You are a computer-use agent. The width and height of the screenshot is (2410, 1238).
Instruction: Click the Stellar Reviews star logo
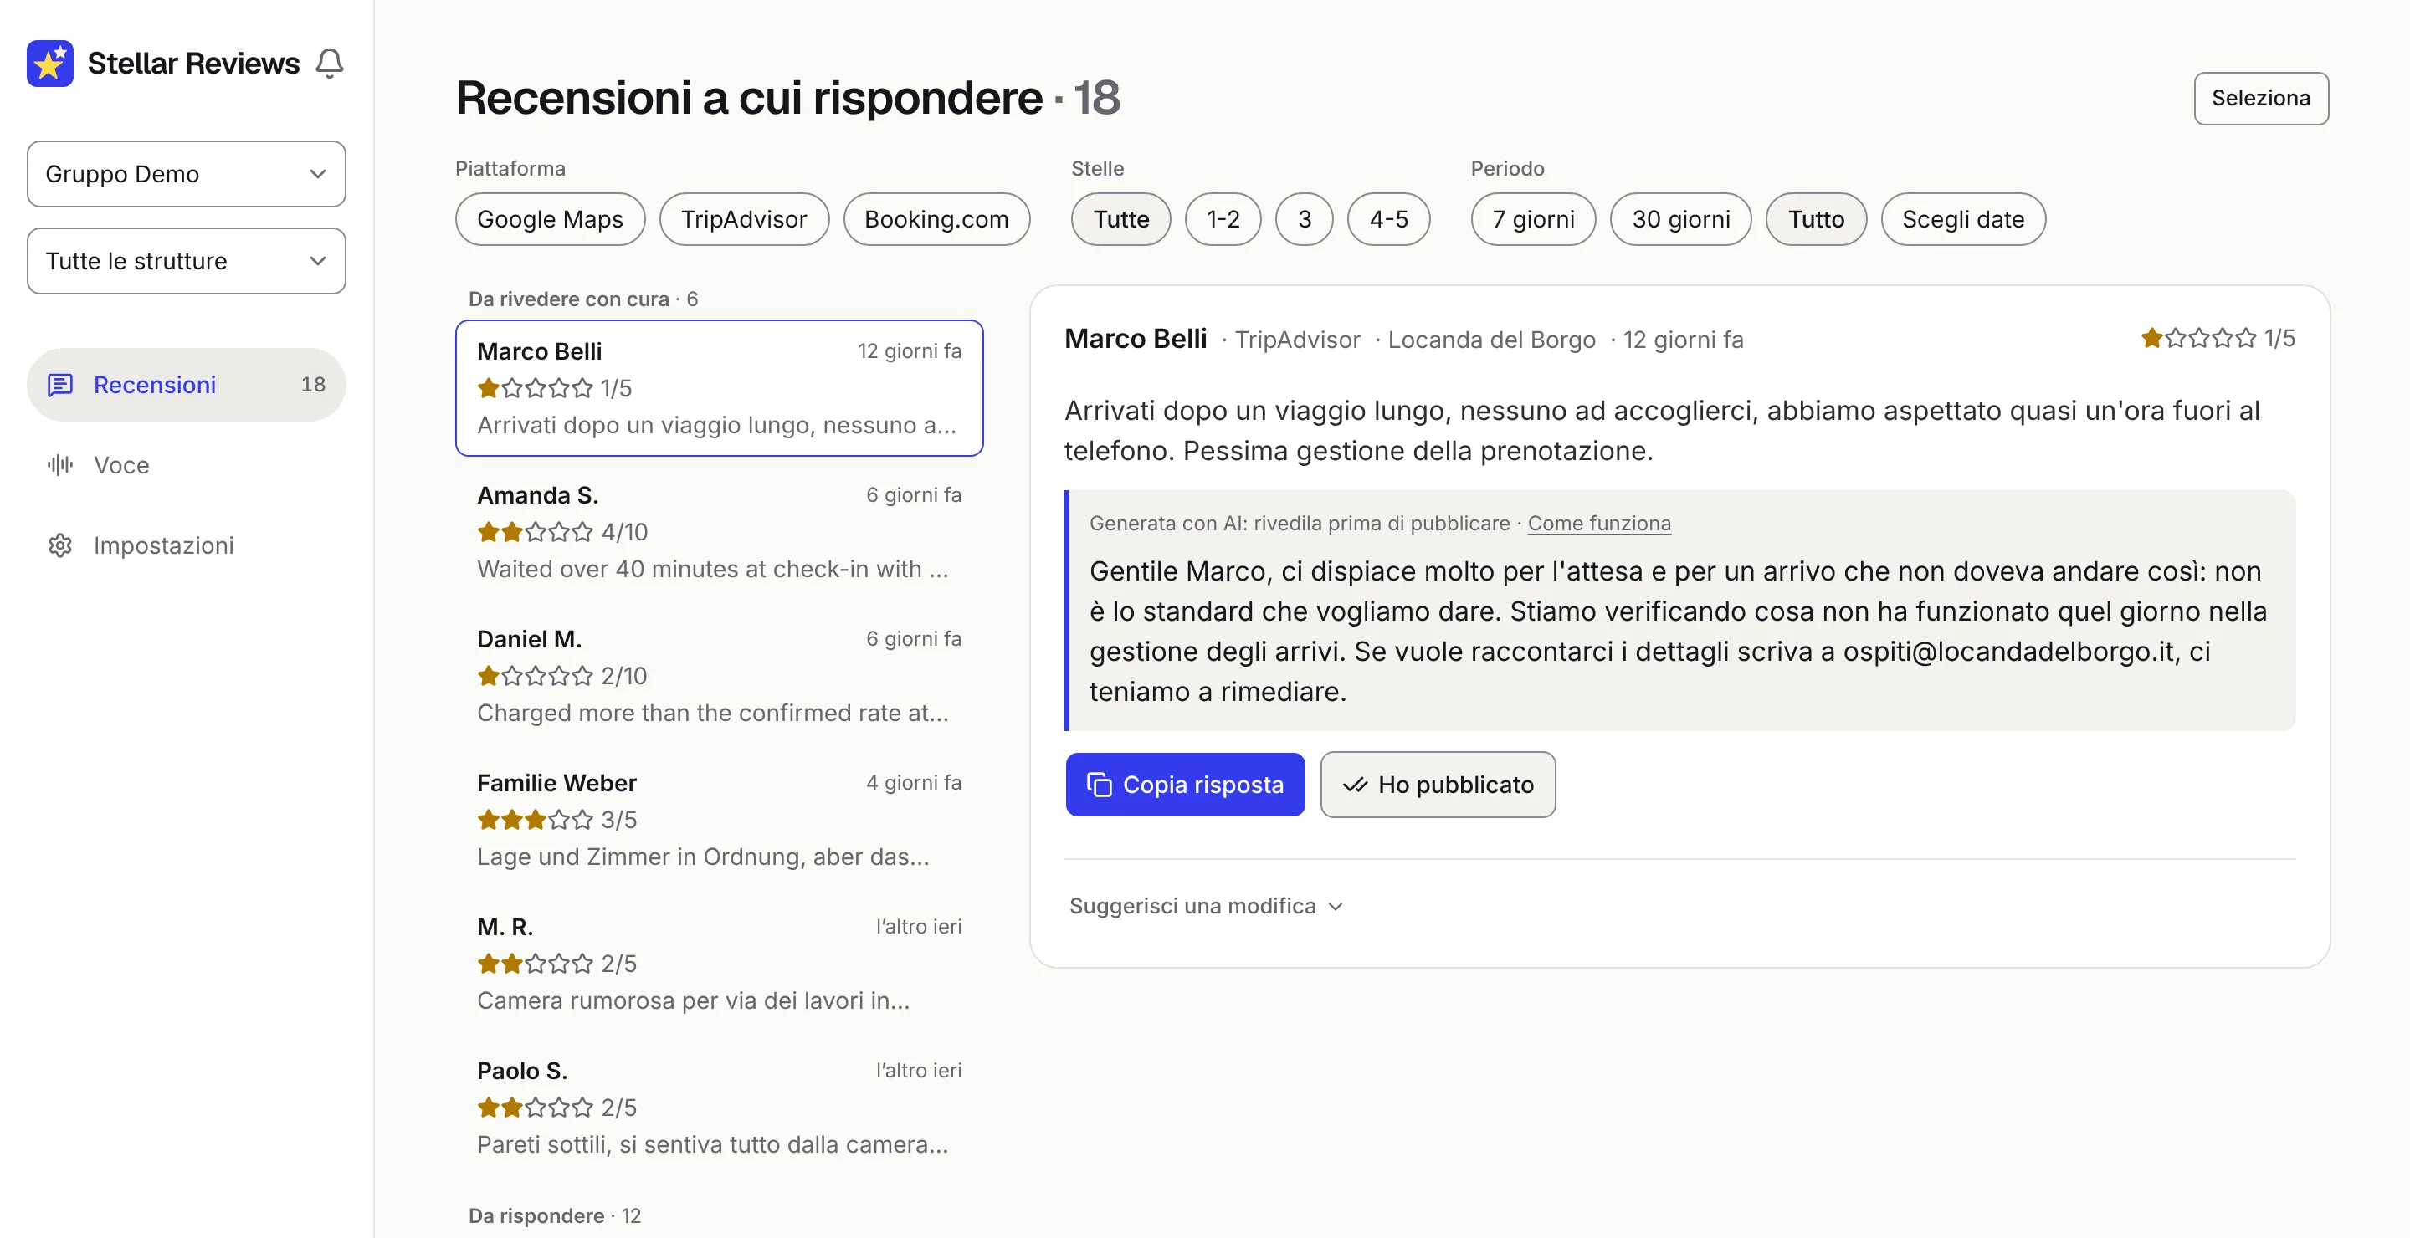(49, 63)
